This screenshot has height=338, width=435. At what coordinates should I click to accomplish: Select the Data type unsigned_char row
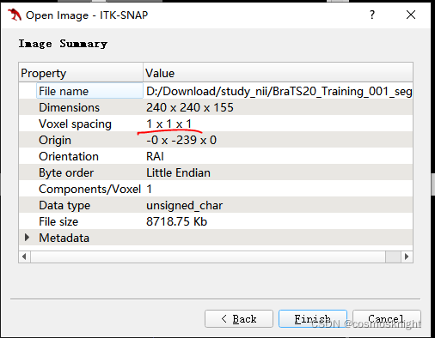(x=216, y=205)
